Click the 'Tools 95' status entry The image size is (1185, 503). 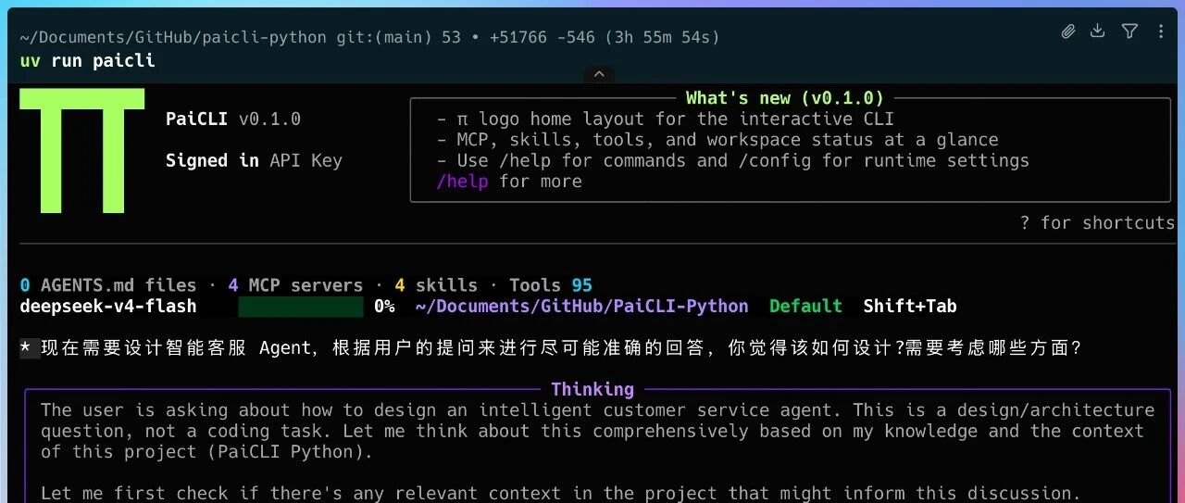click(x=551, y=285)
